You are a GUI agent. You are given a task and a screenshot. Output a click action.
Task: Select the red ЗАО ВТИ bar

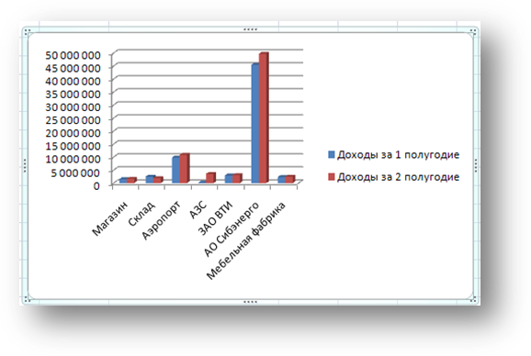click(237, 179)
